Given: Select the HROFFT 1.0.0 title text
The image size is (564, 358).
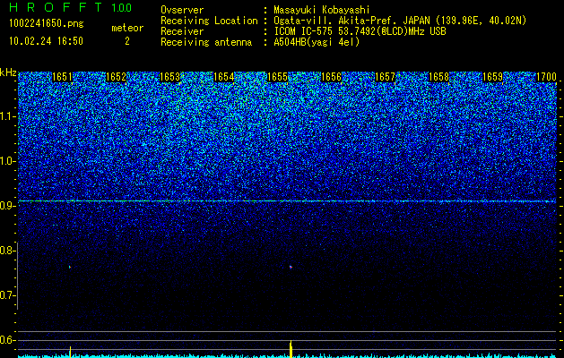Looking at the screenshot, I should (x=71, y=7).
